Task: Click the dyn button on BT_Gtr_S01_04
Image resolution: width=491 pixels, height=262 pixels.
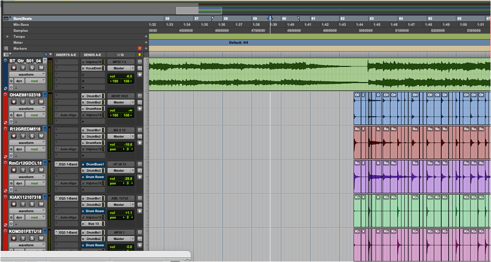Action: [x=19, y=81]
